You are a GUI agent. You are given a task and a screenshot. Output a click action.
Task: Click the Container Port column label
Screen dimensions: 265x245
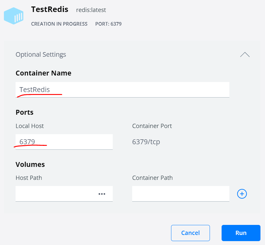click(152, 126)
